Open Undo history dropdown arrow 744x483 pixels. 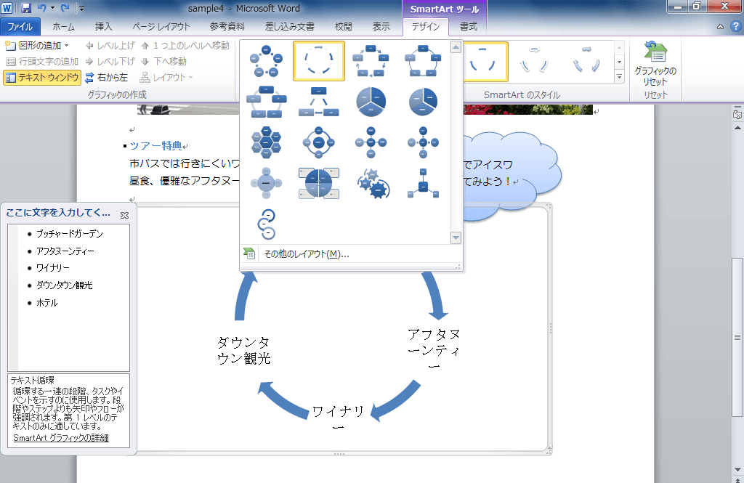52,8
